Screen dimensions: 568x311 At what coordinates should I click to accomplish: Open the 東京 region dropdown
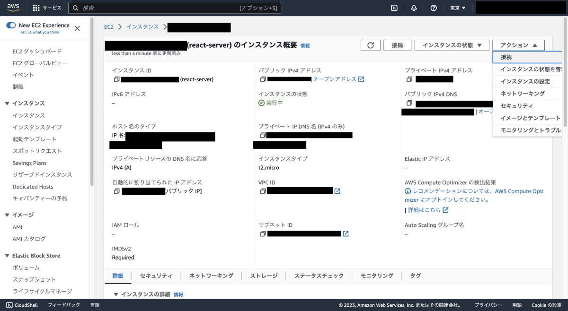(458, 8)
